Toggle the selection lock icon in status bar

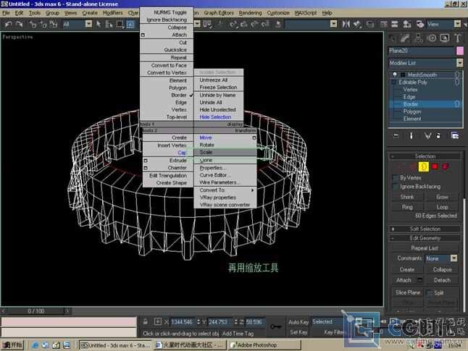coord(146,322)
